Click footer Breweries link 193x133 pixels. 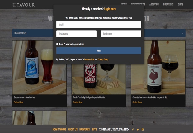pyautogui.click(x=84, y=130)
